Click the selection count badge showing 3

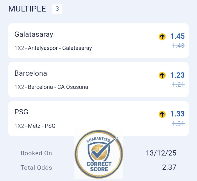57,9
